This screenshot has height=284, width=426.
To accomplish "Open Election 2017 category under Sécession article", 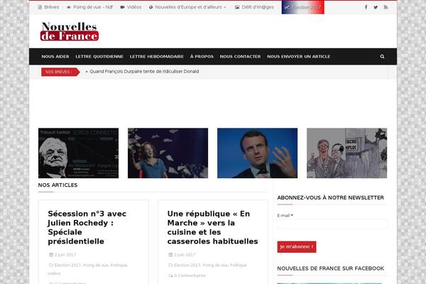I will [67, 266].
